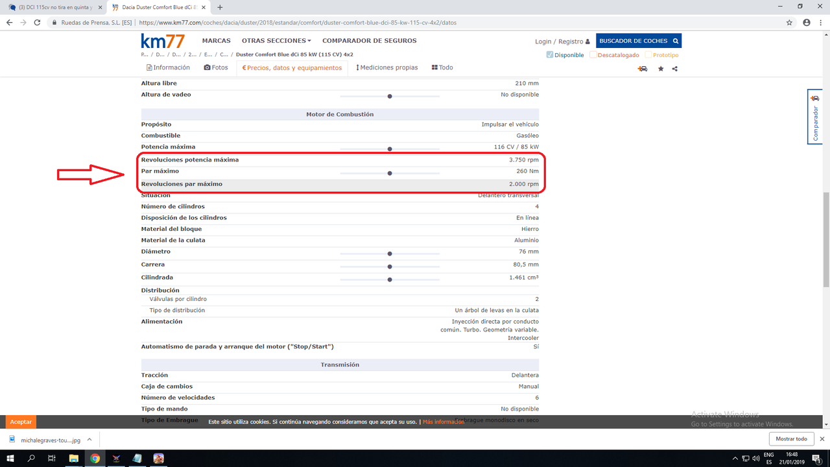This screenshot has height=467, width=830.
Task: Open the Mediciones propias tab
Action: point(387,67)
